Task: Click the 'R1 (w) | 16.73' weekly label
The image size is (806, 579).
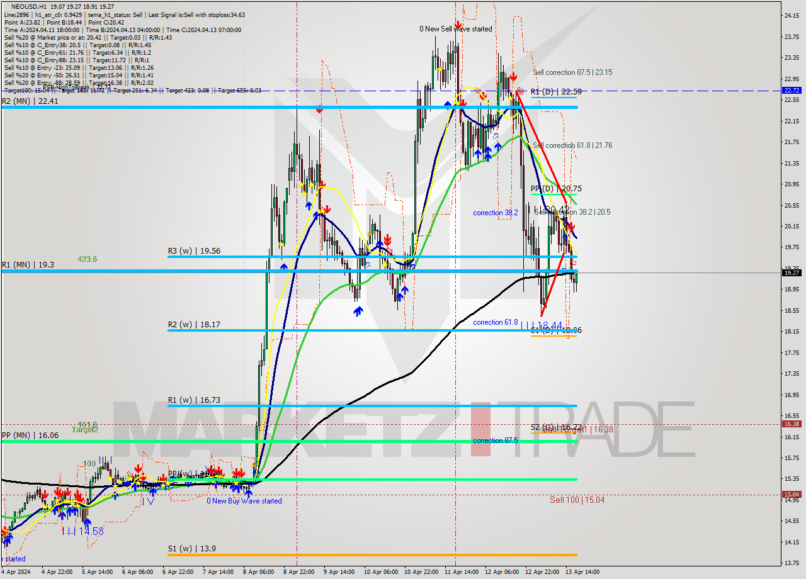Action: coord(194,400)
